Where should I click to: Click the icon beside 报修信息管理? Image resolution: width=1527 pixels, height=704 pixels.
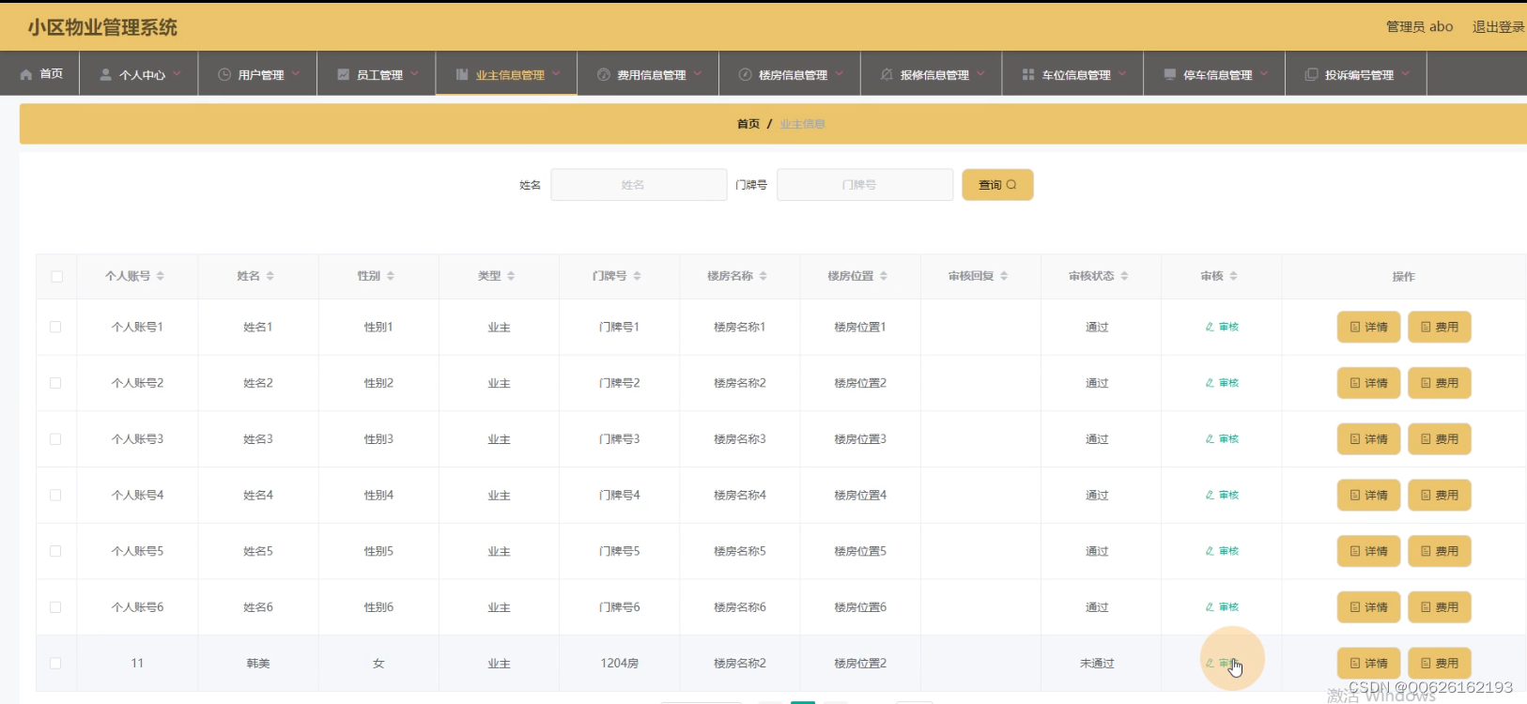coord(887,74)
